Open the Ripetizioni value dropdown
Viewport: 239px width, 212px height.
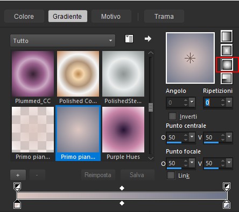[229, 103]
